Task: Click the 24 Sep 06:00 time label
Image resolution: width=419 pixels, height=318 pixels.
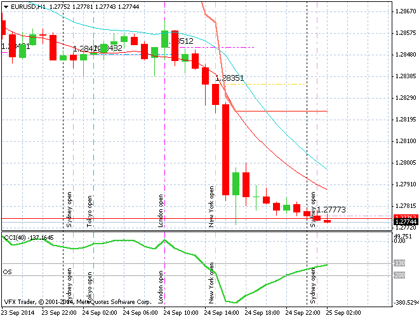Action: click(140, 313)
